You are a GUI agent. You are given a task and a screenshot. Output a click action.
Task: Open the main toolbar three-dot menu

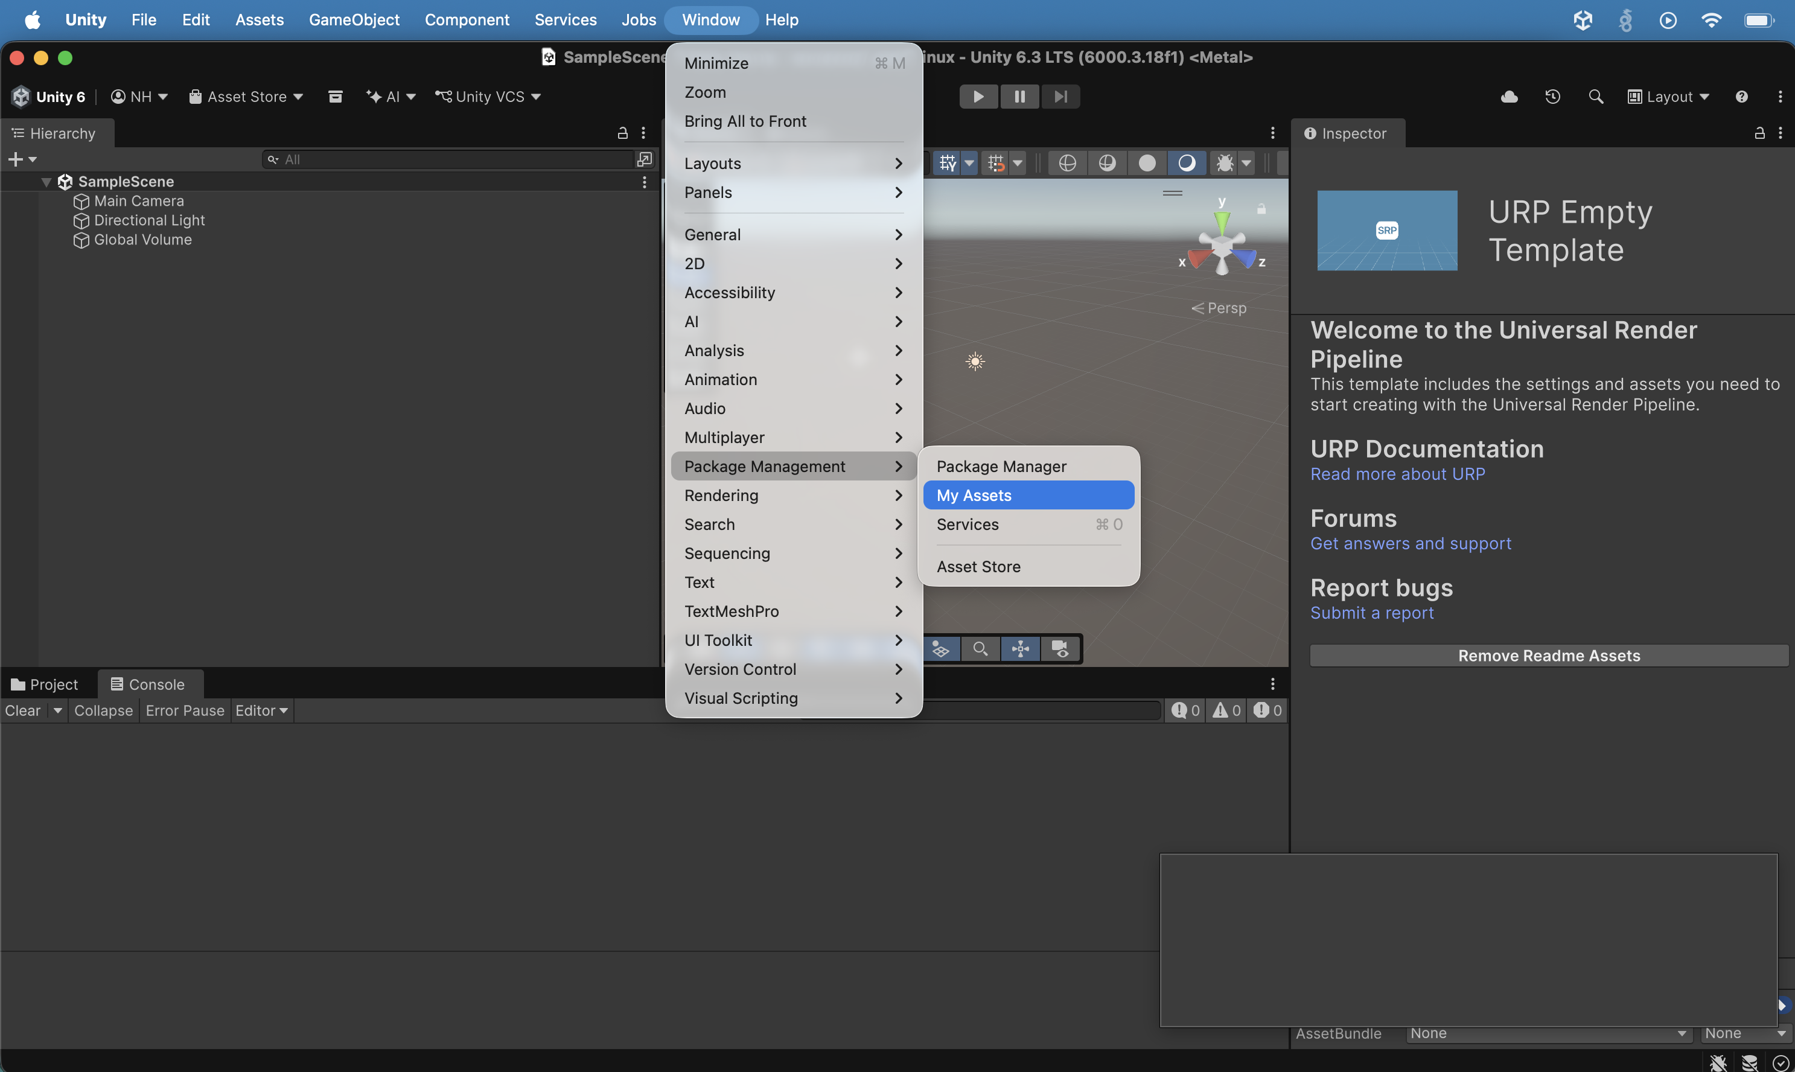click(x=1779, y=96)
